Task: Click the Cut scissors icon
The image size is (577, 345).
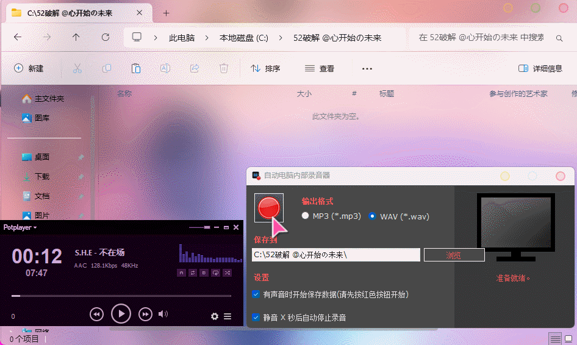Action: [77, 68]
